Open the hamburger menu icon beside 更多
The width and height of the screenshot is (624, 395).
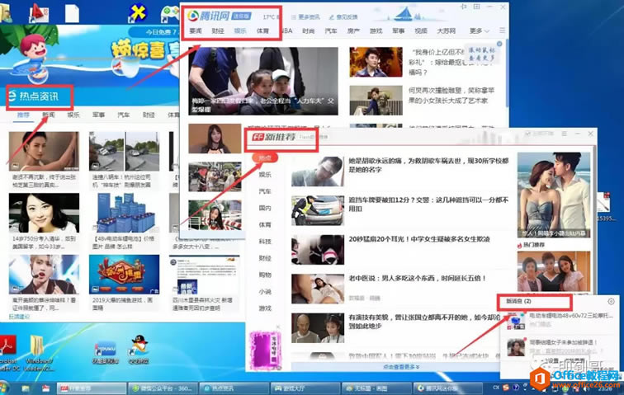[x=502, y=31]
